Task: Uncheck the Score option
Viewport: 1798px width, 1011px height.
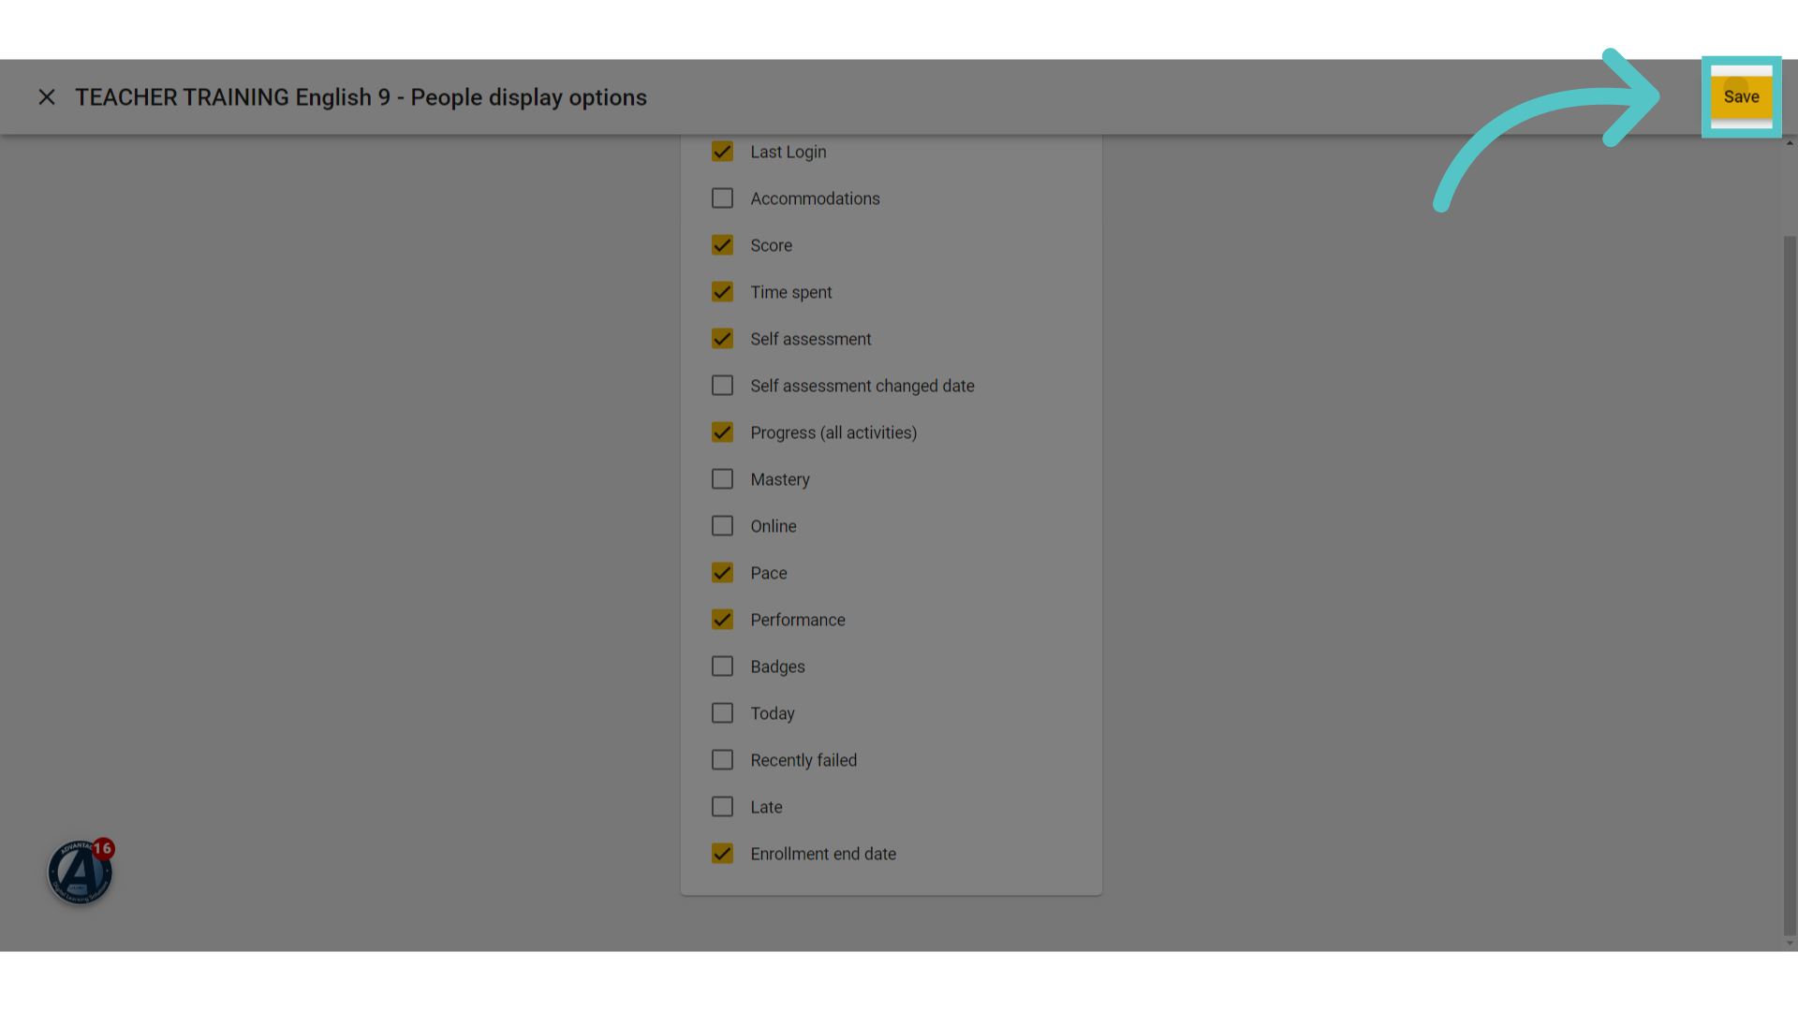Action: pos(722,245)
